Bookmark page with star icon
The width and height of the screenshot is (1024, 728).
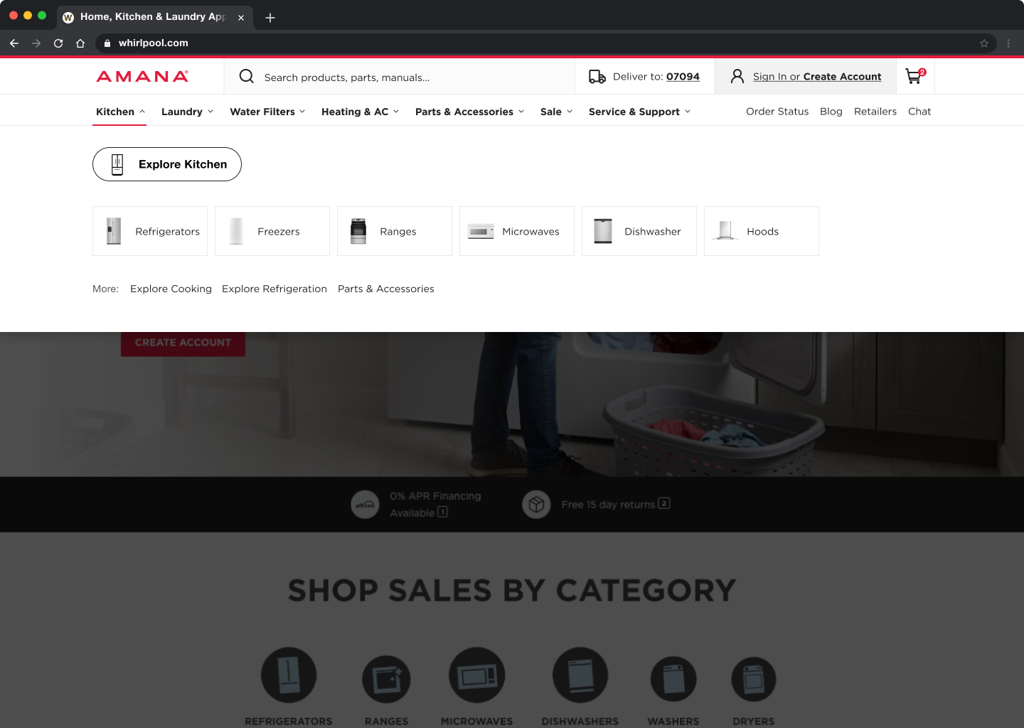click(x=984, y=43)
